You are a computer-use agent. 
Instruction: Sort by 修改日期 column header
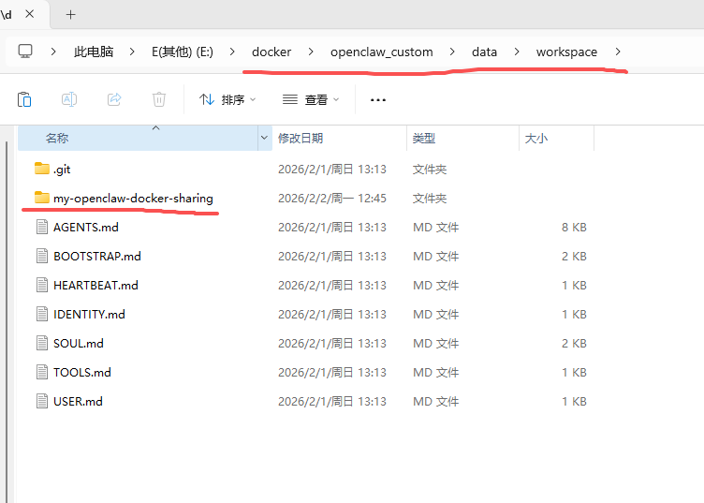tap(301, 138)
